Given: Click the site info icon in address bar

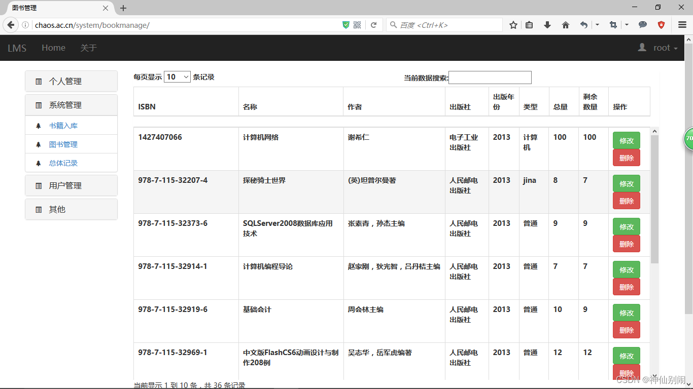Looking at the screenshot, I should (x=25, y=25).
